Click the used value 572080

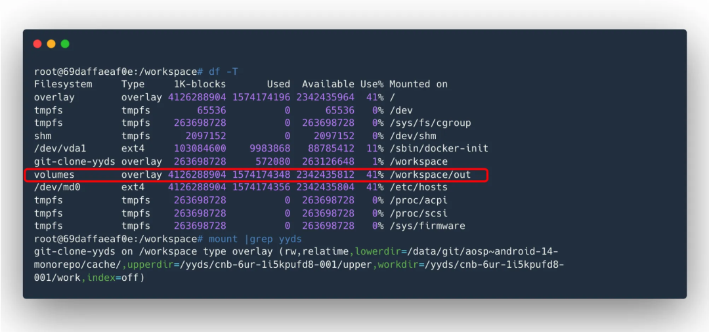click(x=272, y=161)
